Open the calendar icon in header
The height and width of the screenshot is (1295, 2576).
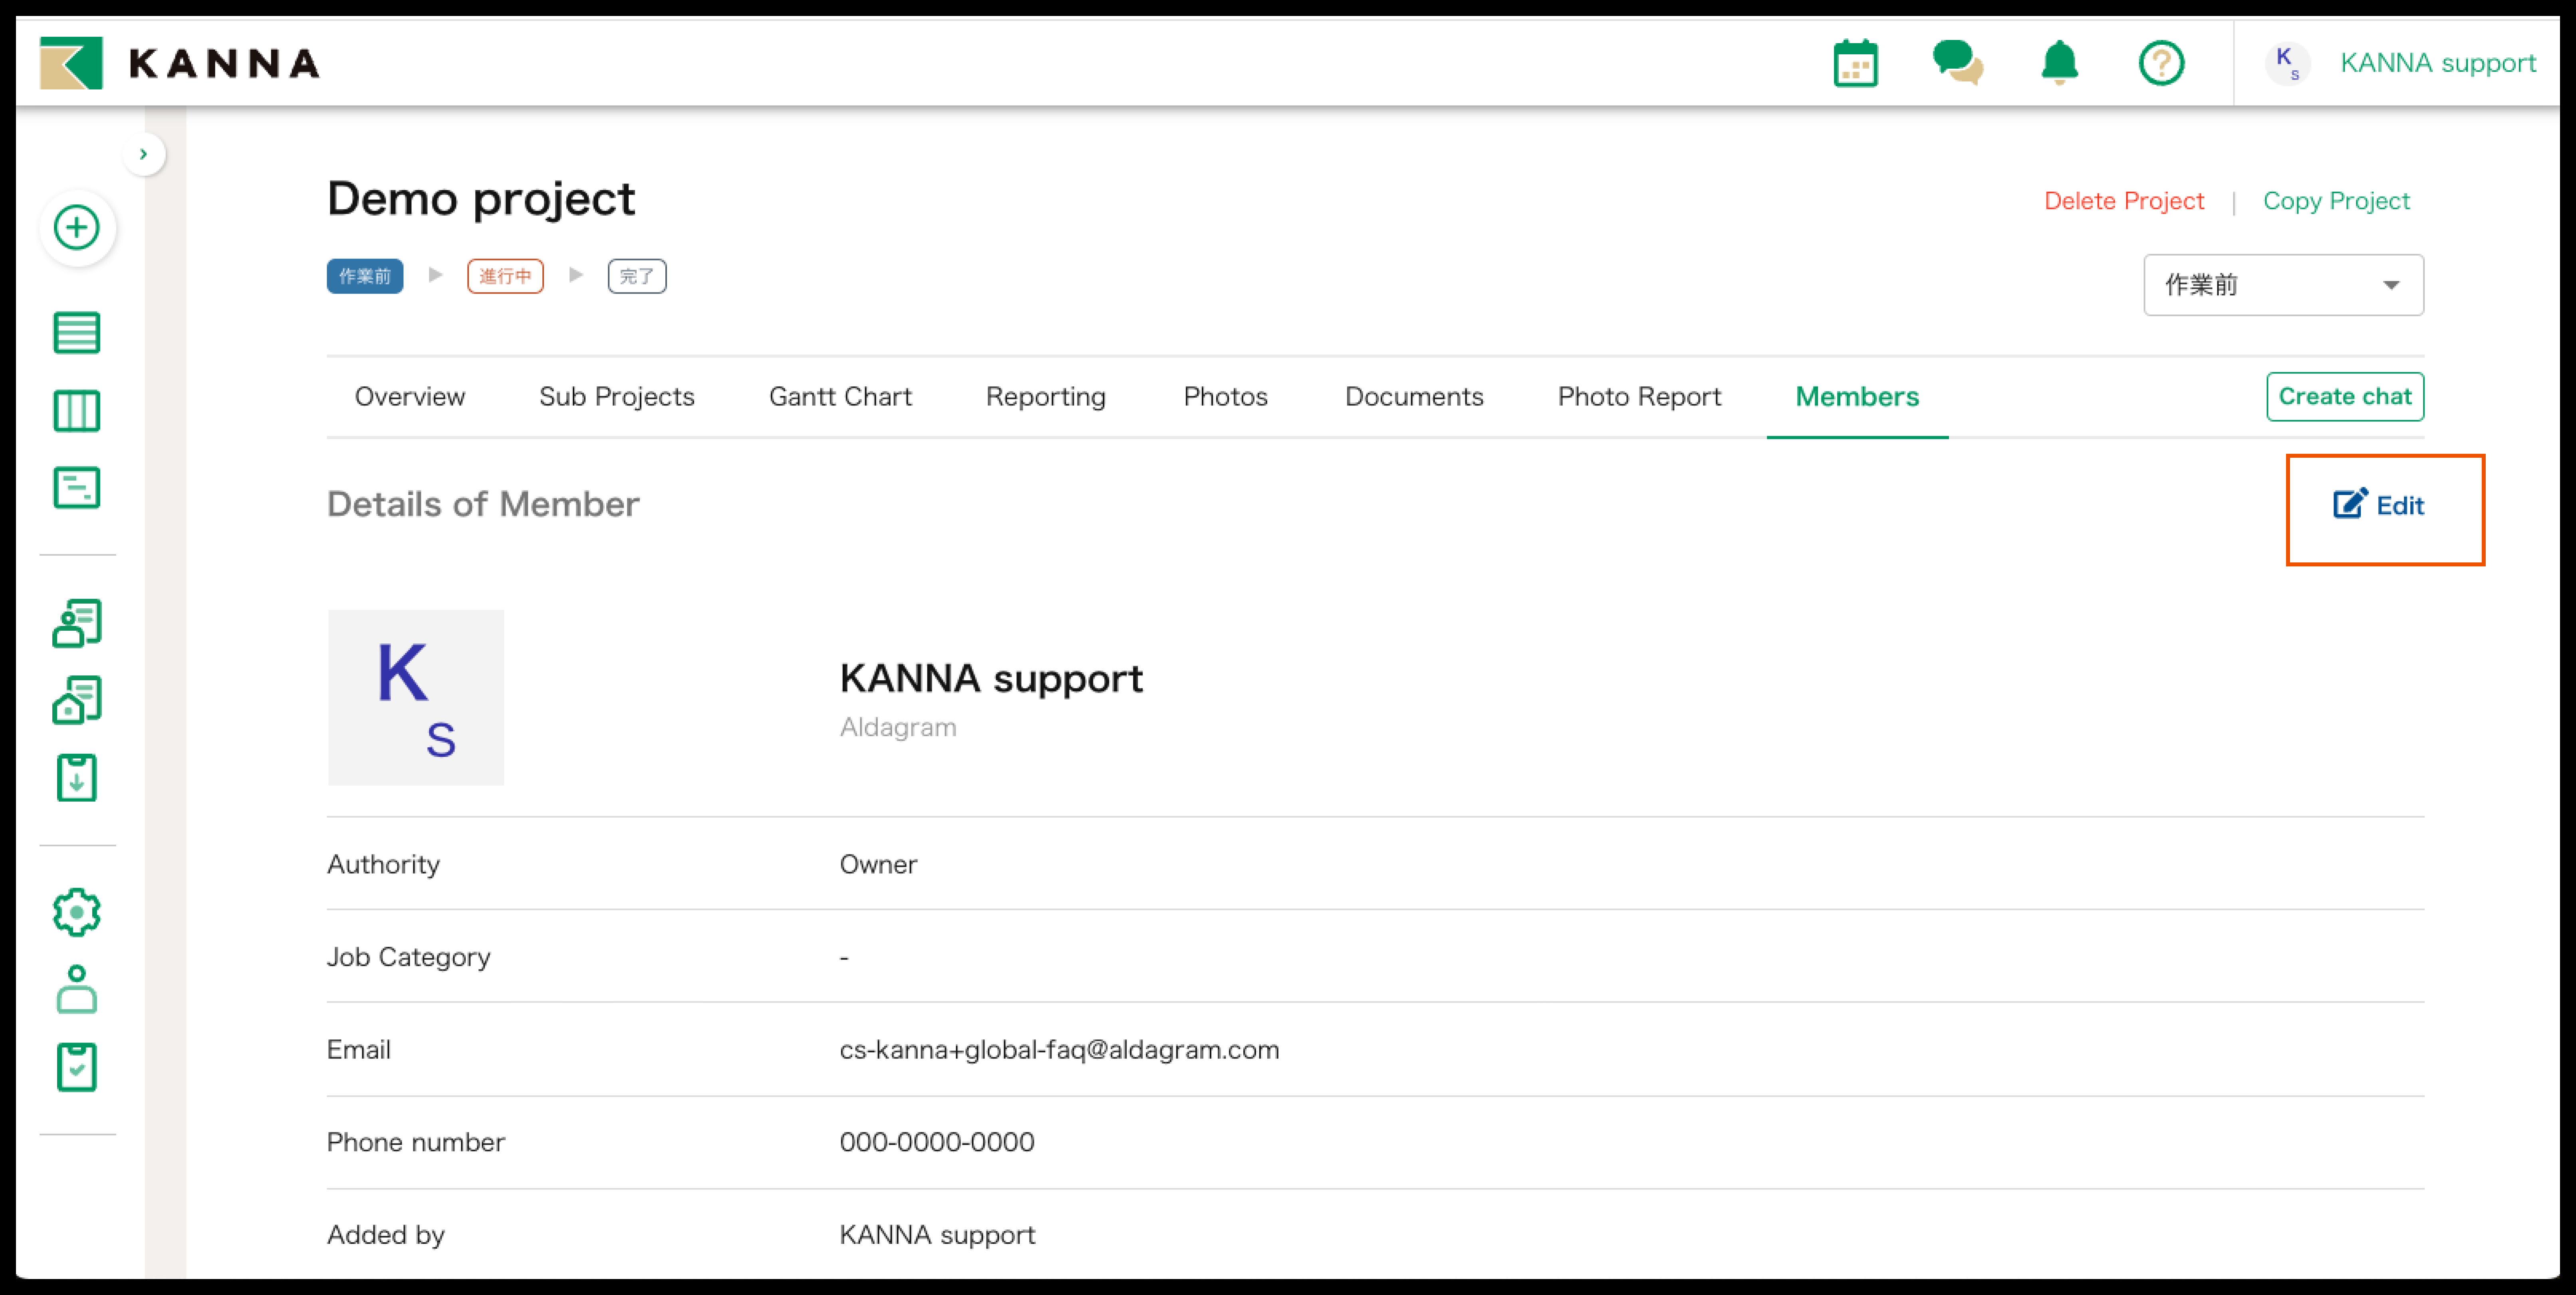1855,64
